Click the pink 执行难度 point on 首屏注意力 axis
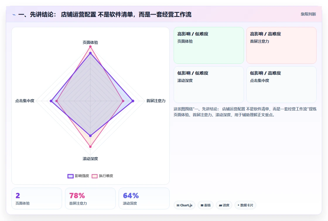The image size is (328, 221). coord(123,101)
